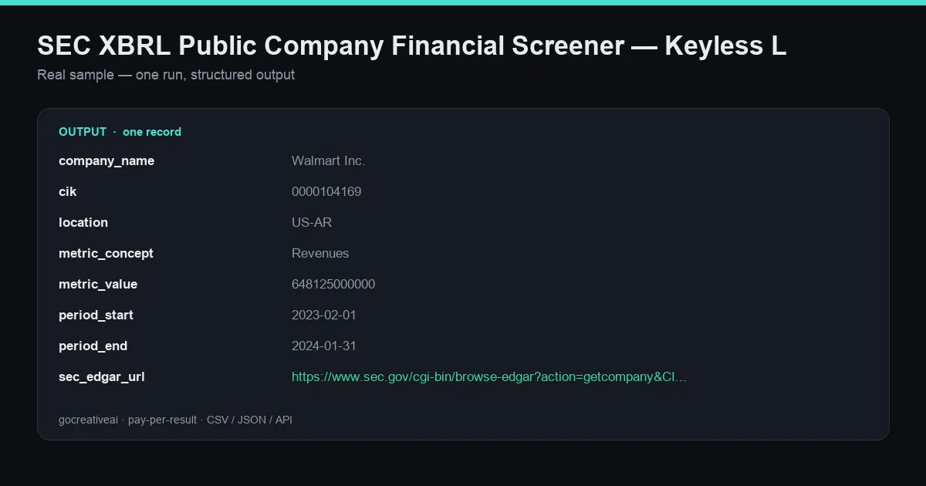The image size is (926, 486).
Task: Open the sec.gov browse-edgar URL link
Action: click(488, 376)
